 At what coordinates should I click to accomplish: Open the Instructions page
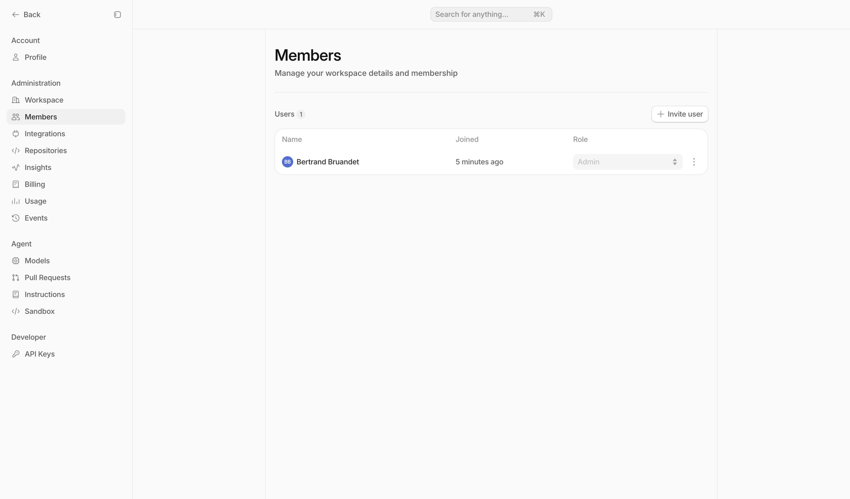[x=66, y=294]
